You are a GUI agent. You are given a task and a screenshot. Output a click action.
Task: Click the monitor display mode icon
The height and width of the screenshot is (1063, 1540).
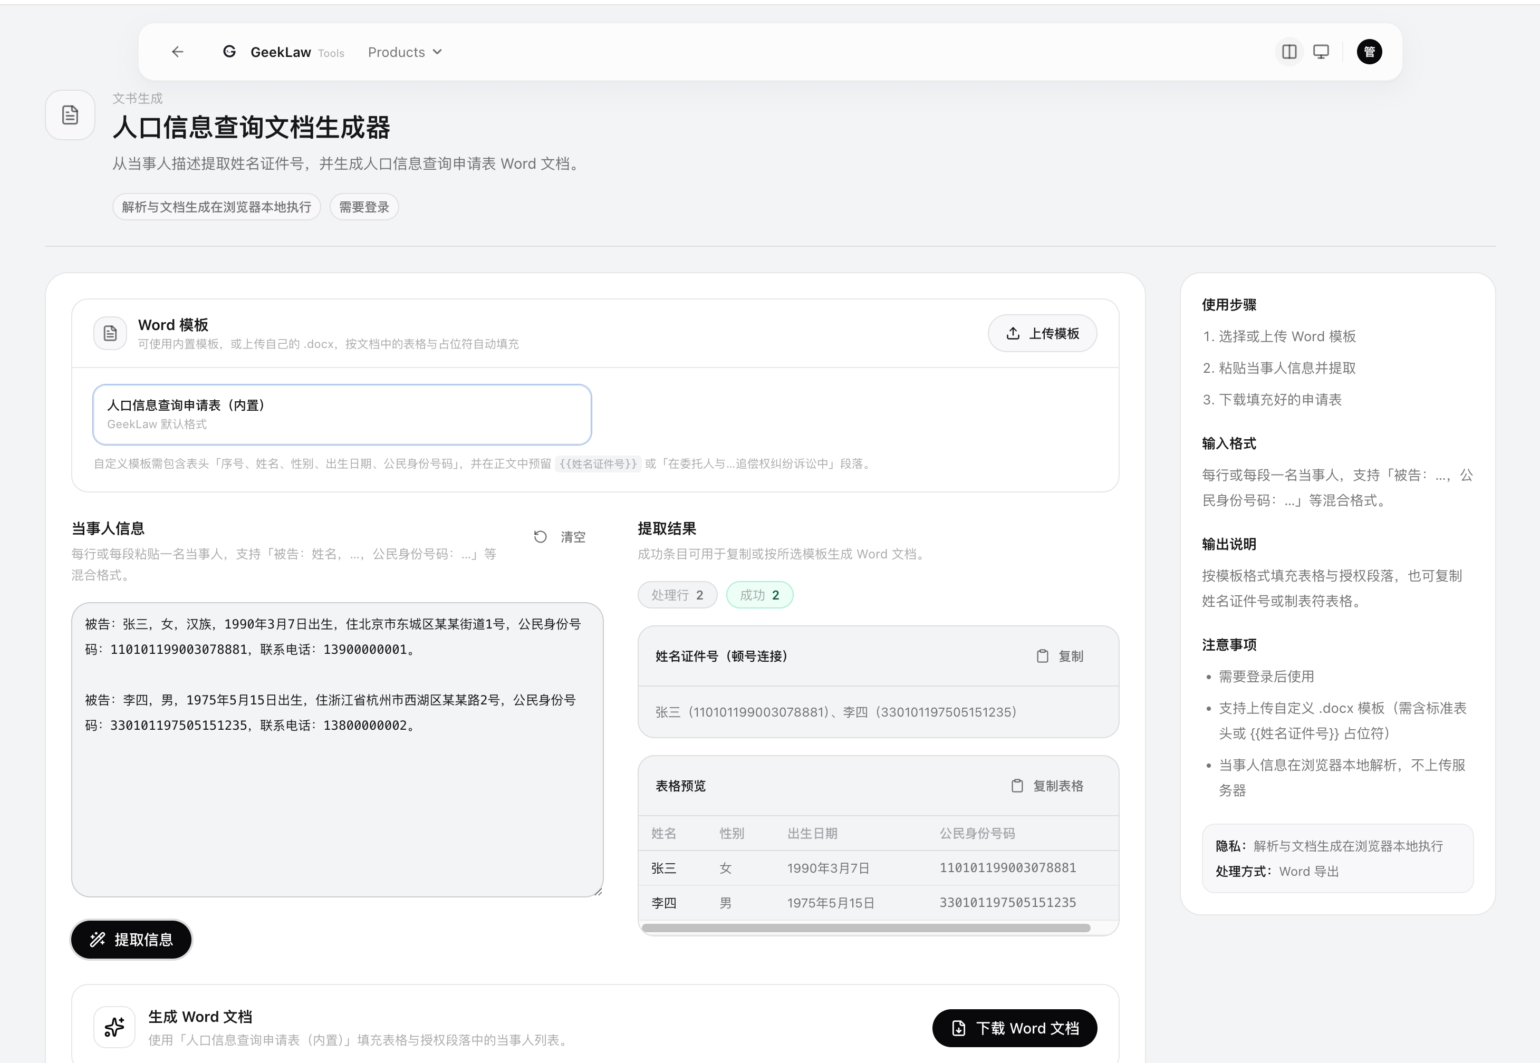pyautogui.click(x=1321, y=52)
